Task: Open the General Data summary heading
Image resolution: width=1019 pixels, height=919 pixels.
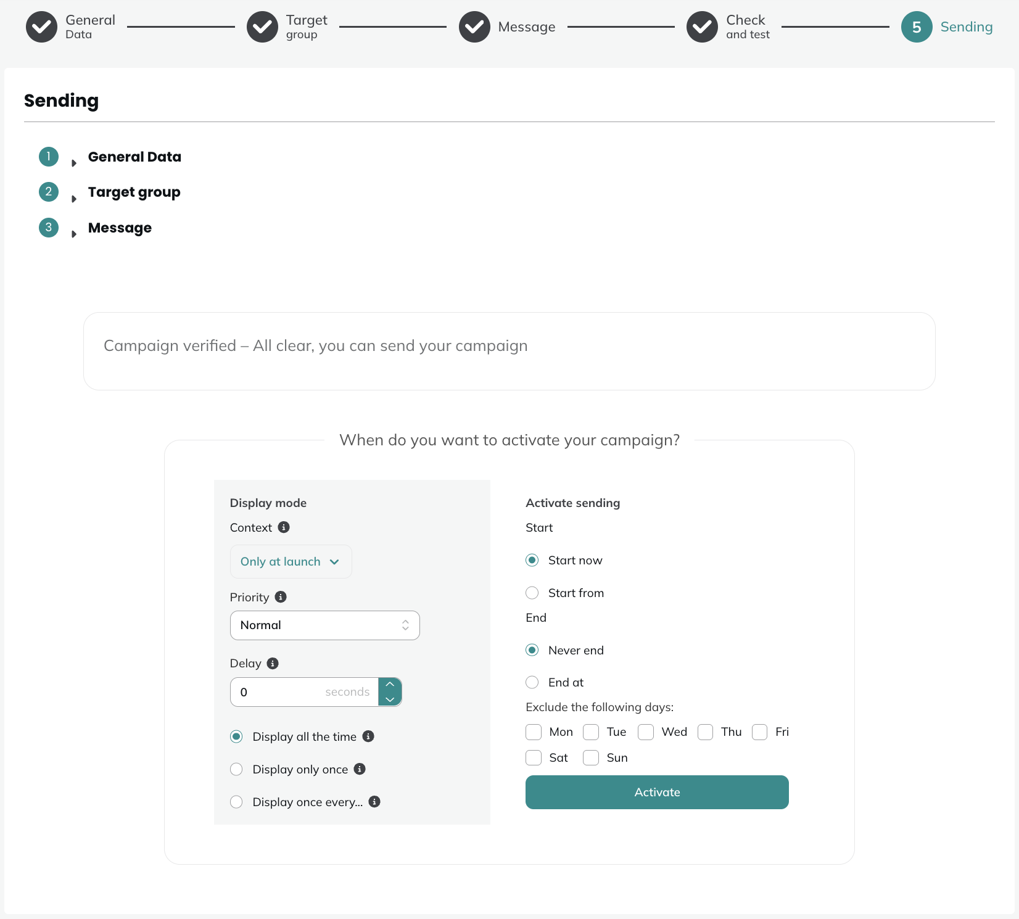Action: coord(134,157)
